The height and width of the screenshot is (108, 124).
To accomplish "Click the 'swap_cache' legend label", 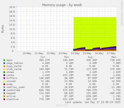I will (14, 66).
